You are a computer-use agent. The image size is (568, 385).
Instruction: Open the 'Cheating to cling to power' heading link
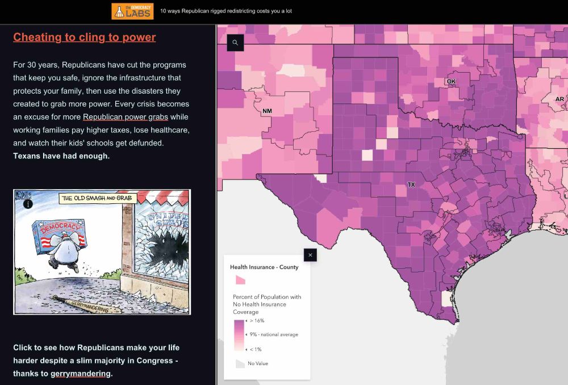pyautogui.click(x=85, y=37)
